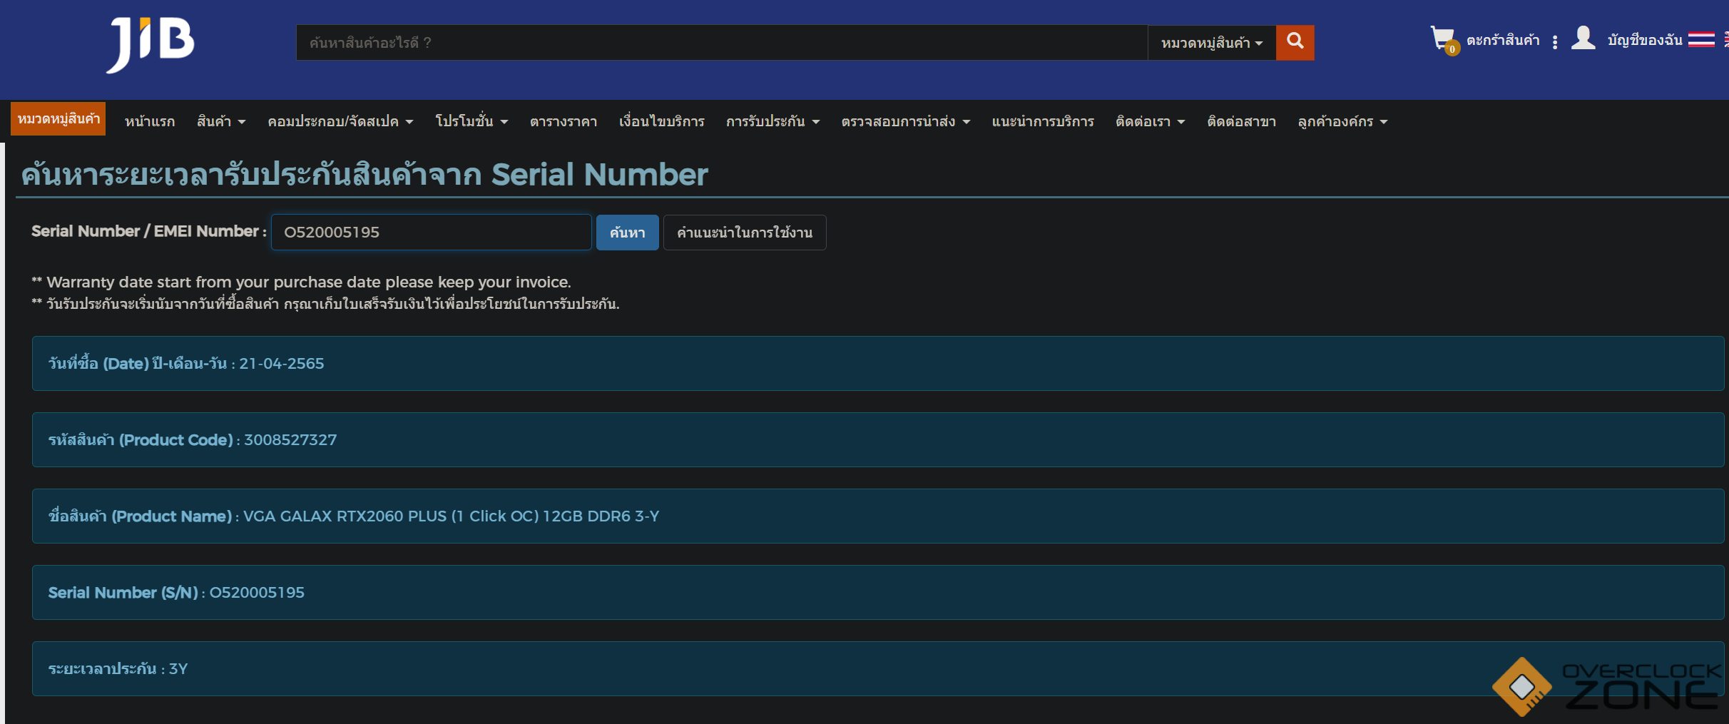Expand the โปรโมชั่น promotions dropdown

click(471, 121)
